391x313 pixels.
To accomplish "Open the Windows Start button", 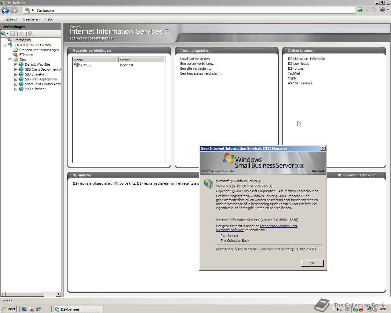I will coord(9,309).
